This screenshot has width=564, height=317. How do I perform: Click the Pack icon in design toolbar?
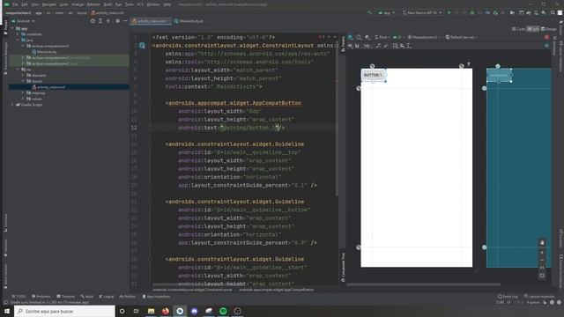pos(396,46)
